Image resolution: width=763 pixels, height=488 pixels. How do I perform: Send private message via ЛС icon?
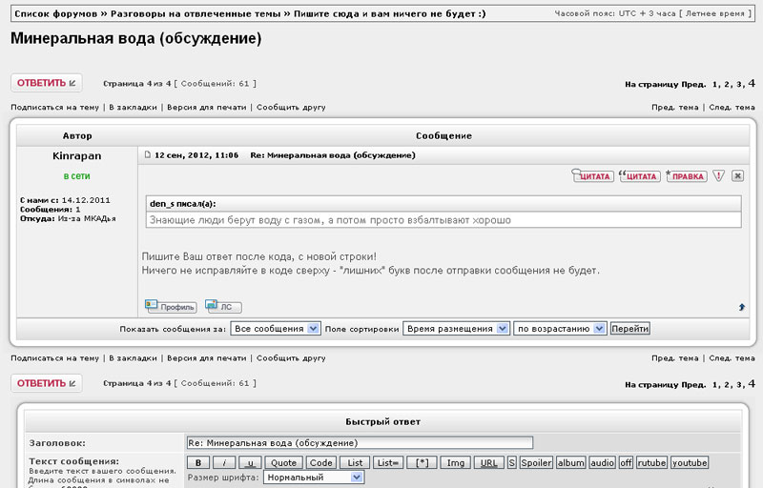tap(223, 307)
